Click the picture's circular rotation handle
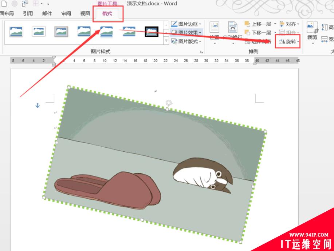 pos(169,103)
